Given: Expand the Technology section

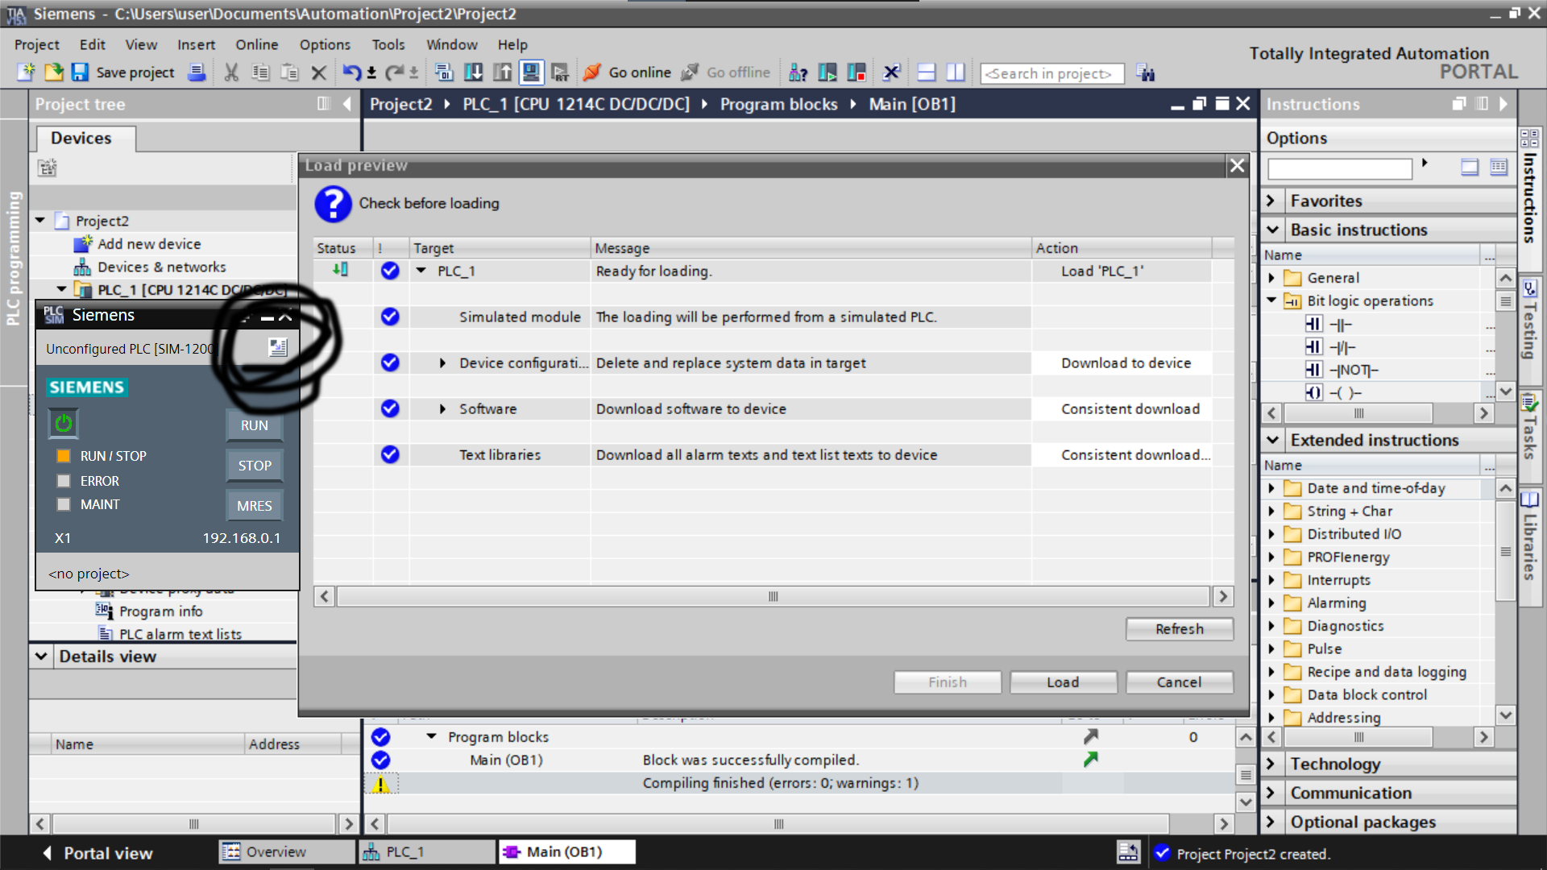Looking at the screenshot, I should pos(1271,764).
